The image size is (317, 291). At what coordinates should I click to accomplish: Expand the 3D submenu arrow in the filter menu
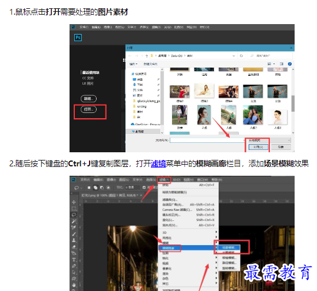pos(216,232)
